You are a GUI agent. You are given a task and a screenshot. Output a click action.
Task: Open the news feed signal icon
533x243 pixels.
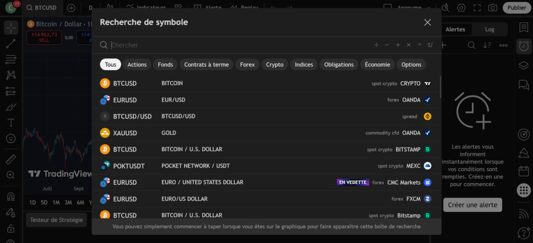click(x=524, y=213)
